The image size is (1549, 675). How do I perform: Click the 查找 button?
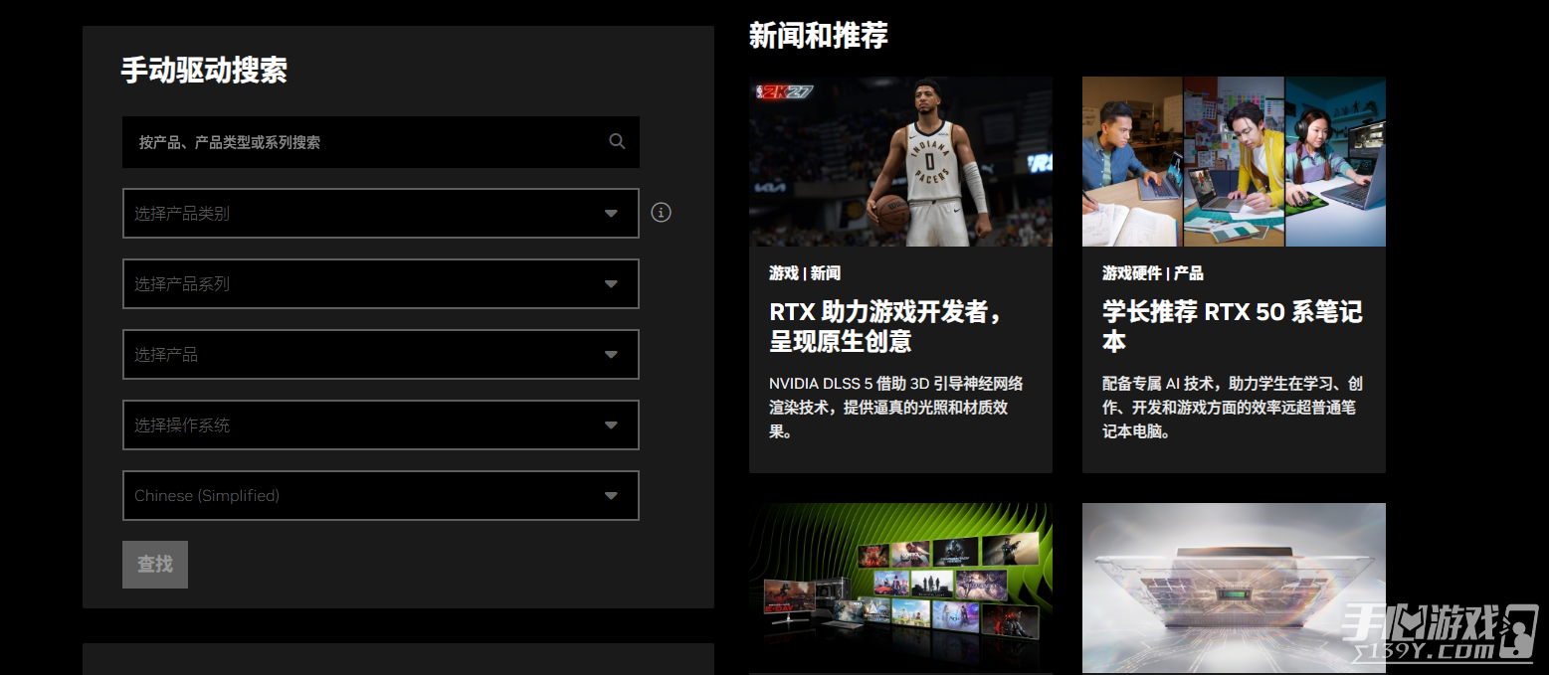[155, 565]
